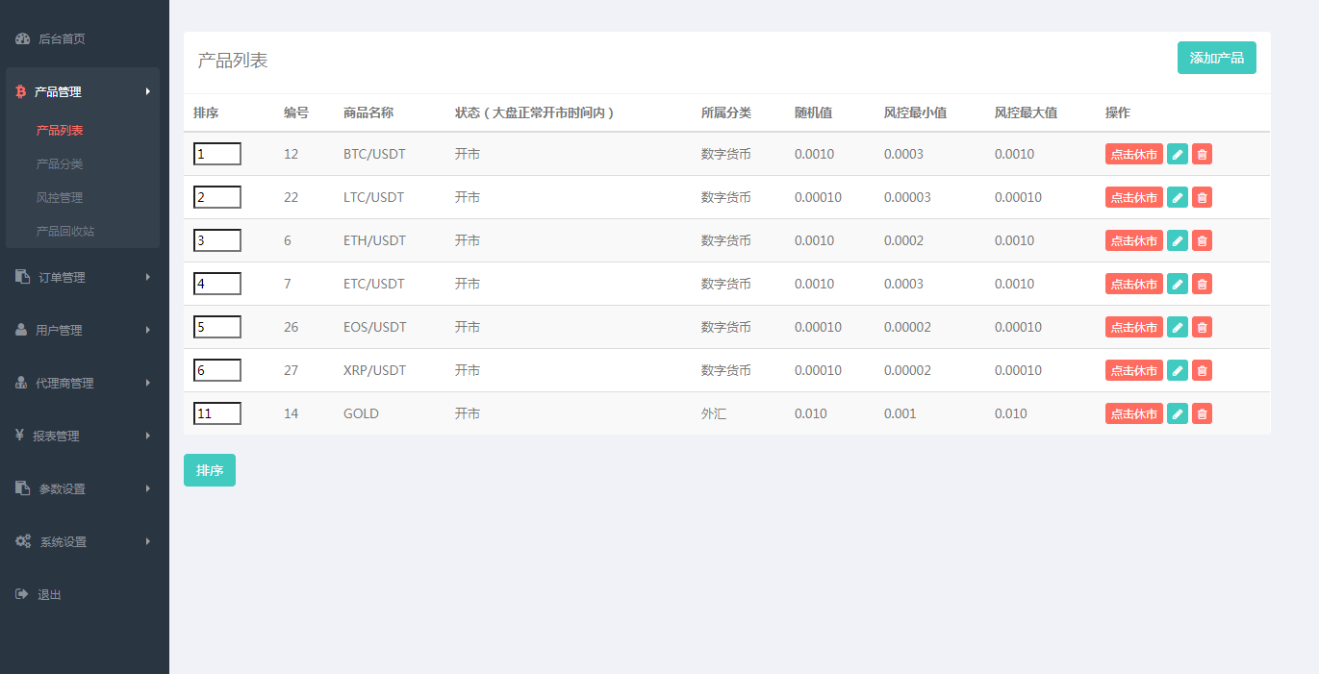Viewport: 1319px width, 674px height.
Task: Click 点击休市 for ETC/USDT
Action: pyautogui.click(x=1134, y=284)
